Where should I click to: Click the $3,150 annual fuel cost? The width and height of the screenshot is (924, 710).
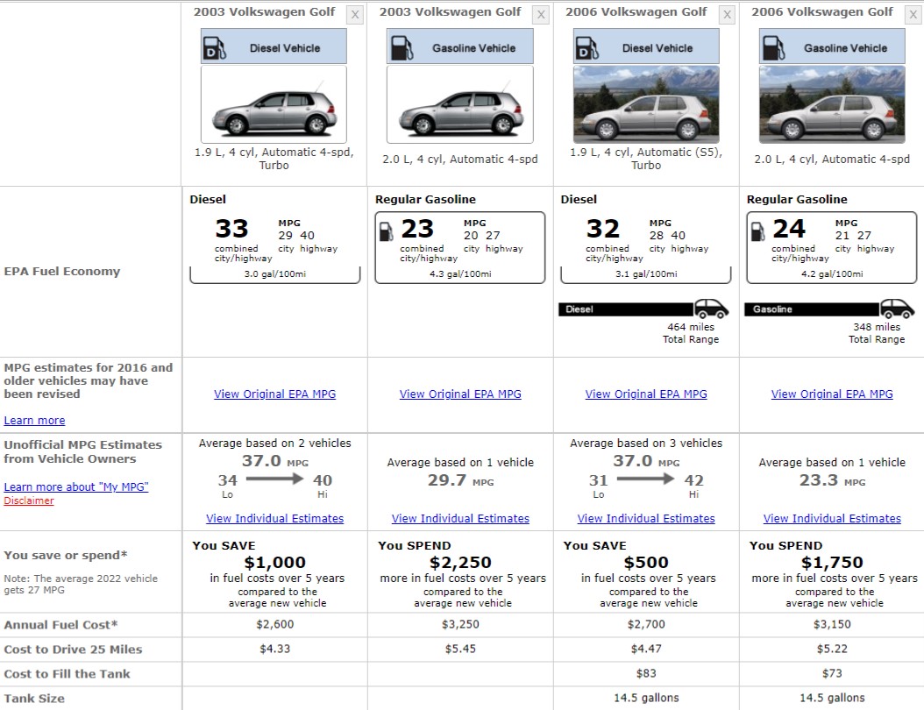(832, 625)
